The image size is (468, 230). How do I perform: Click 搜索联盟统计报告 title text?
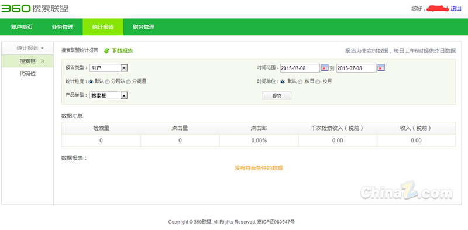[x=80, y=50]
